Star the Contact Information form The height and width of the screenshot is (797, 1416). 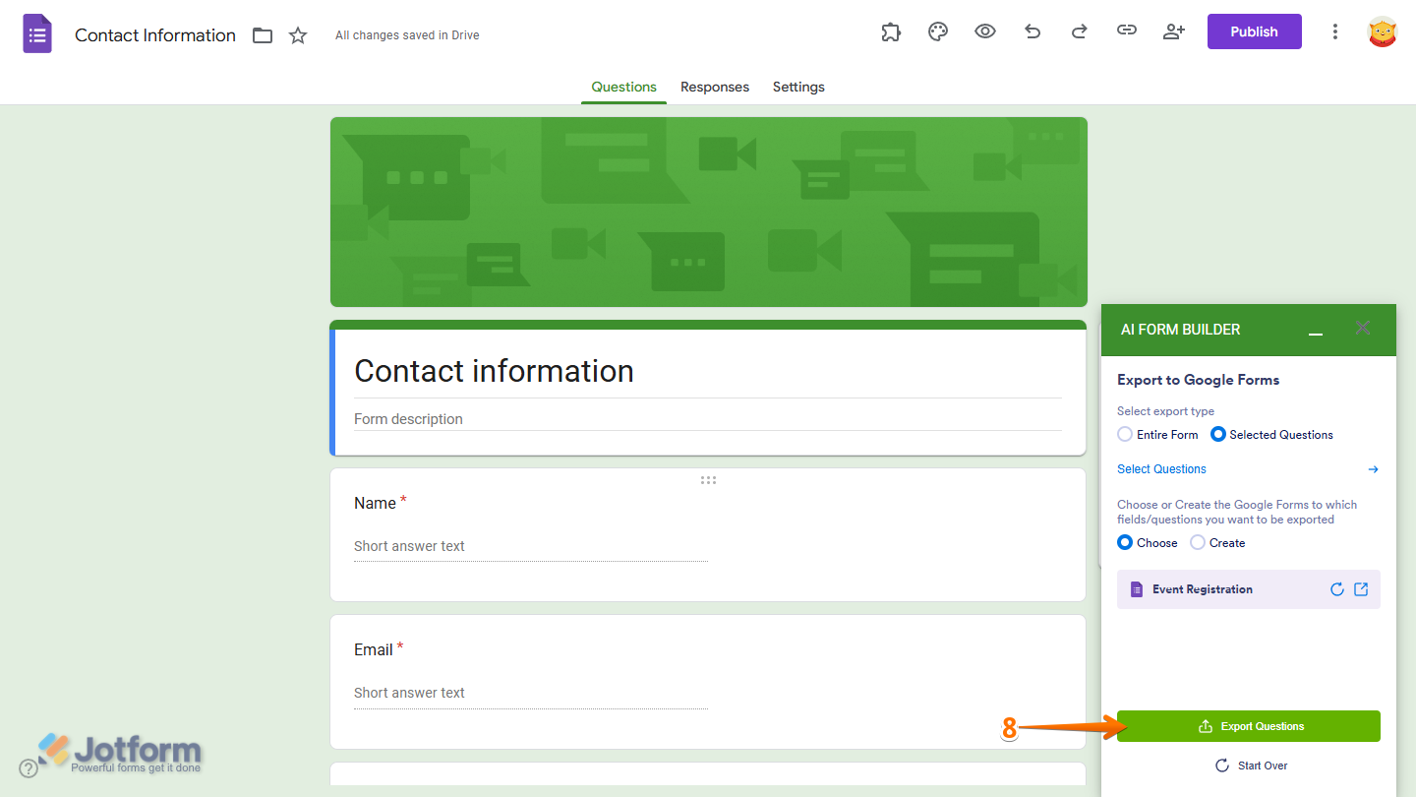pyautogui.click(x=297, y=34)
